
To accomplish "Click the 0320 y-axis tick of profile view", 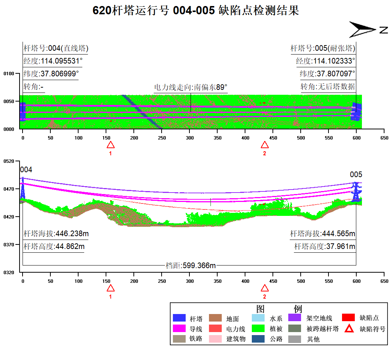I will (9, 272).
